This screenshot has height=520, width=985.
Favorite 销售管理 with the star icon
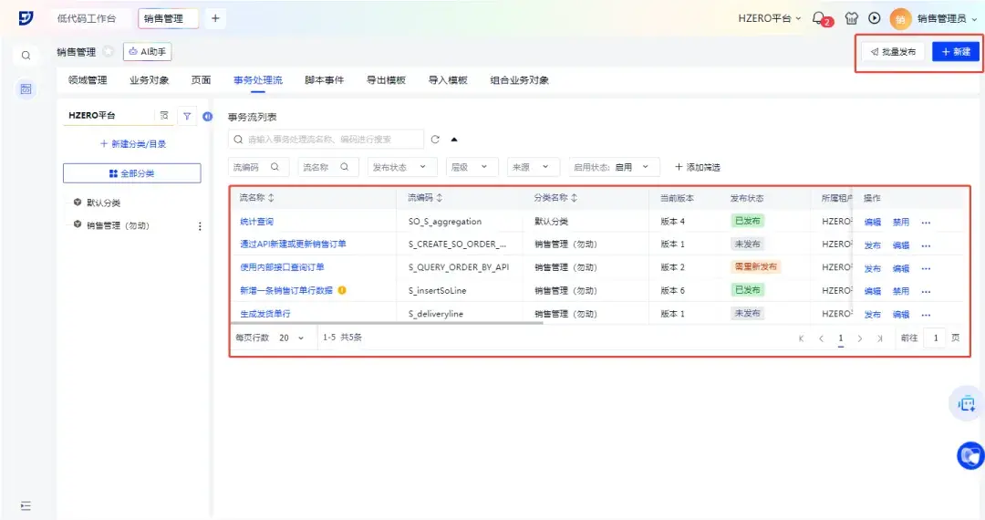tap(109, 52)
